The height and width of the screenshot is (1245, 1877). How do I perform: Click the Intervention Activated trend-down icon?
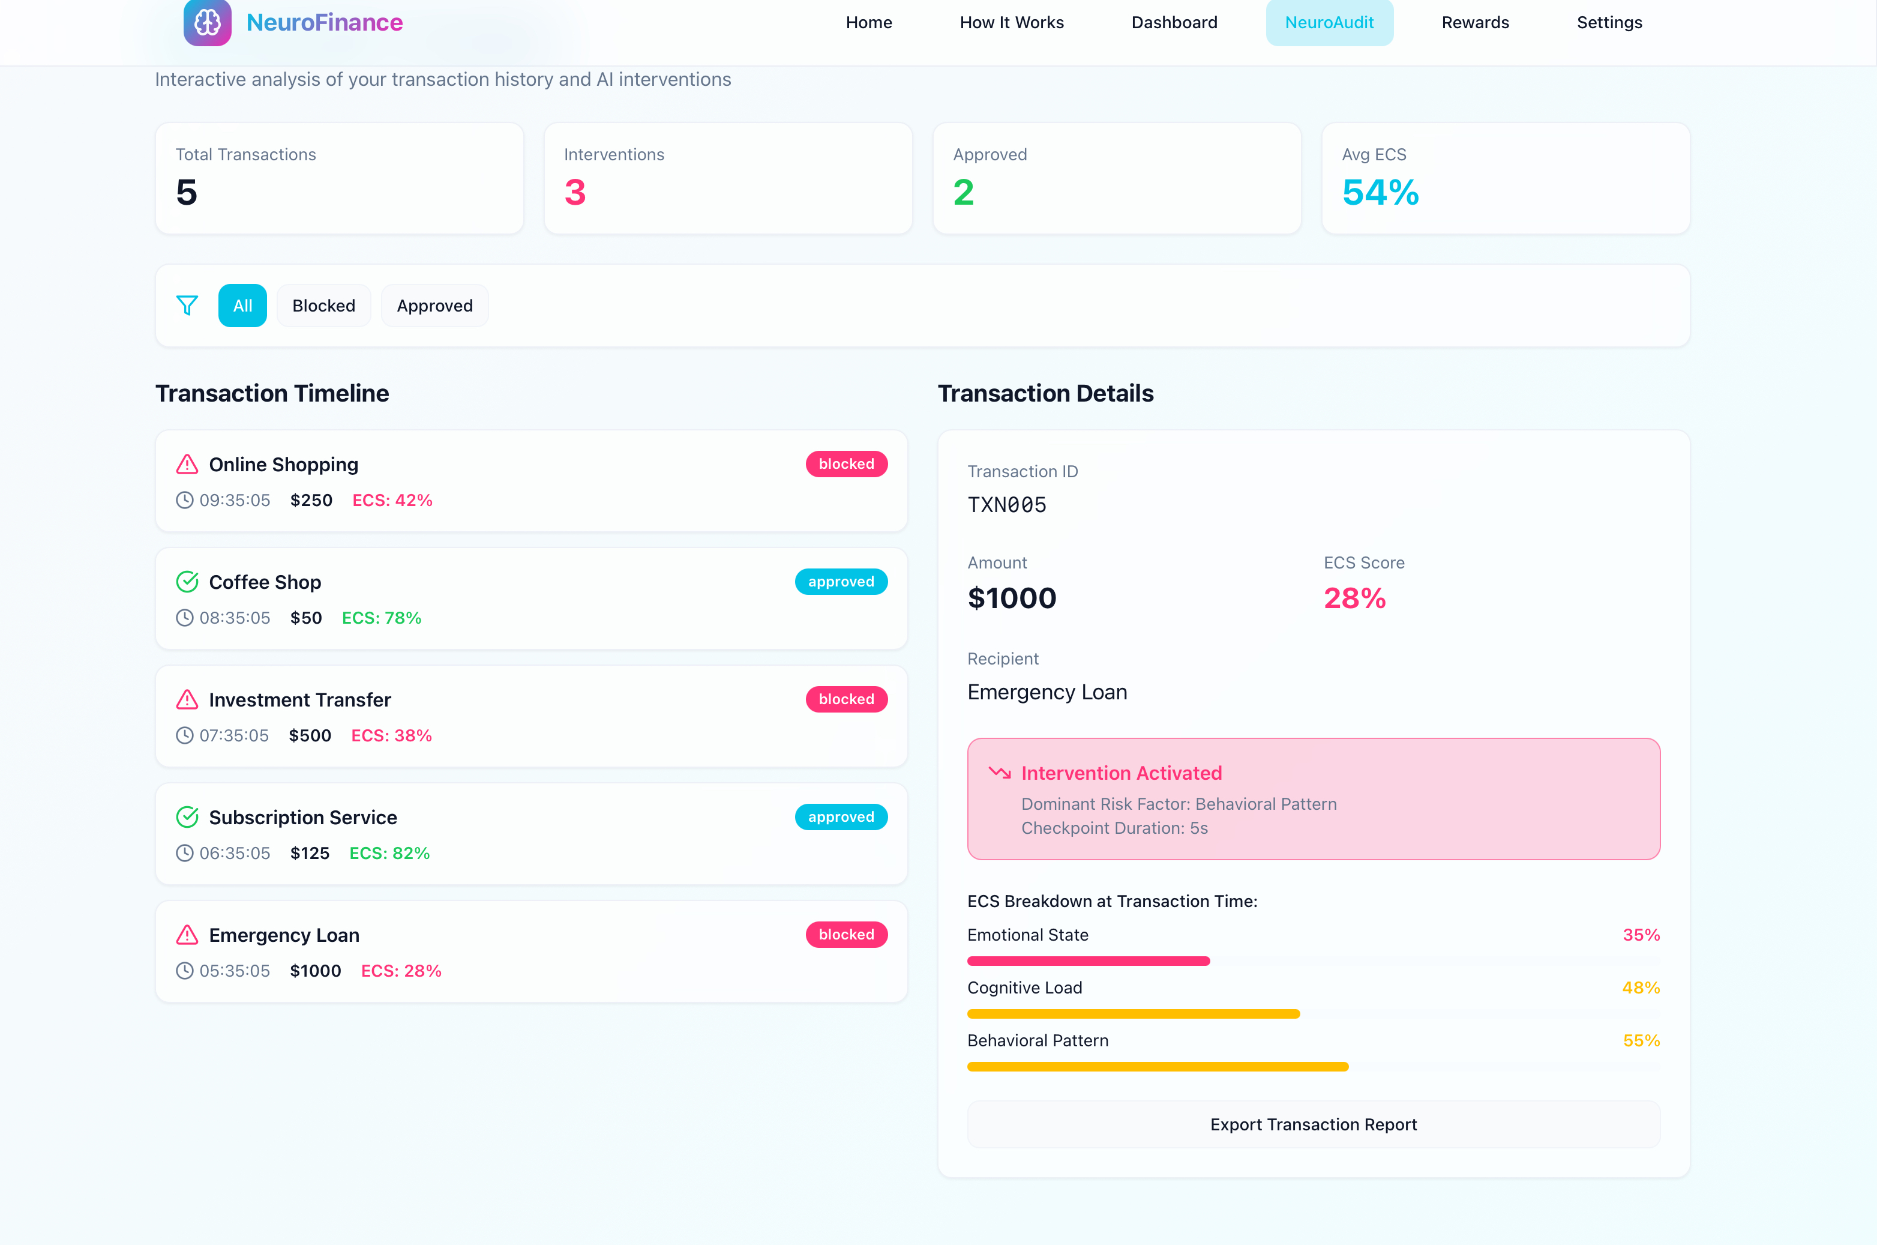click(999, 773)
